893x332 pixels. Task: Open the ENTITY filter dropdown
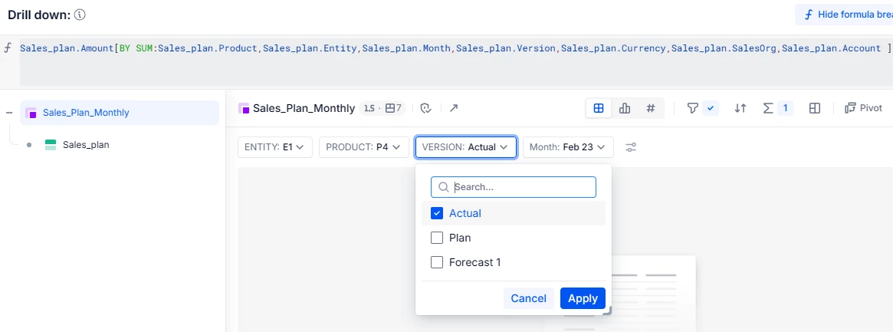point(274,147)
